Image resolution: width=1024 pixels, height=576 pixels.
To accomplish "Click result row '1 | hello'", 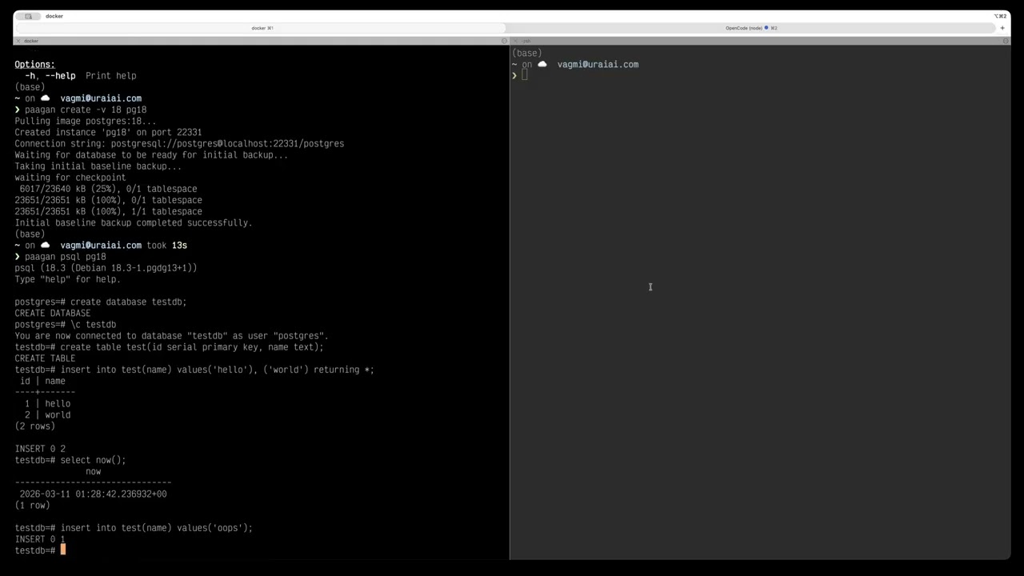I will click(x=47, y=403).
